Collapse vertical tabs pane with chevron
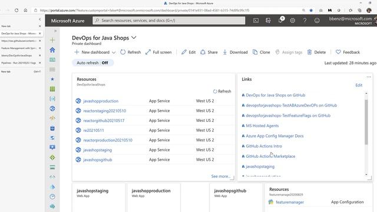 pyautogui.click(x=39, y=19)
